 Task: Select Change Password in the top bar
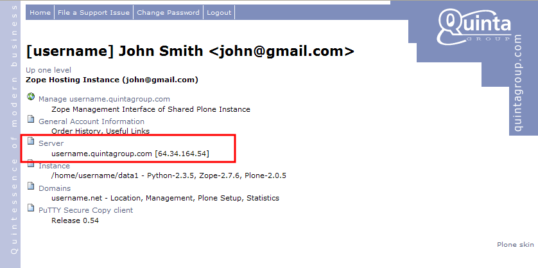point(168,13)
